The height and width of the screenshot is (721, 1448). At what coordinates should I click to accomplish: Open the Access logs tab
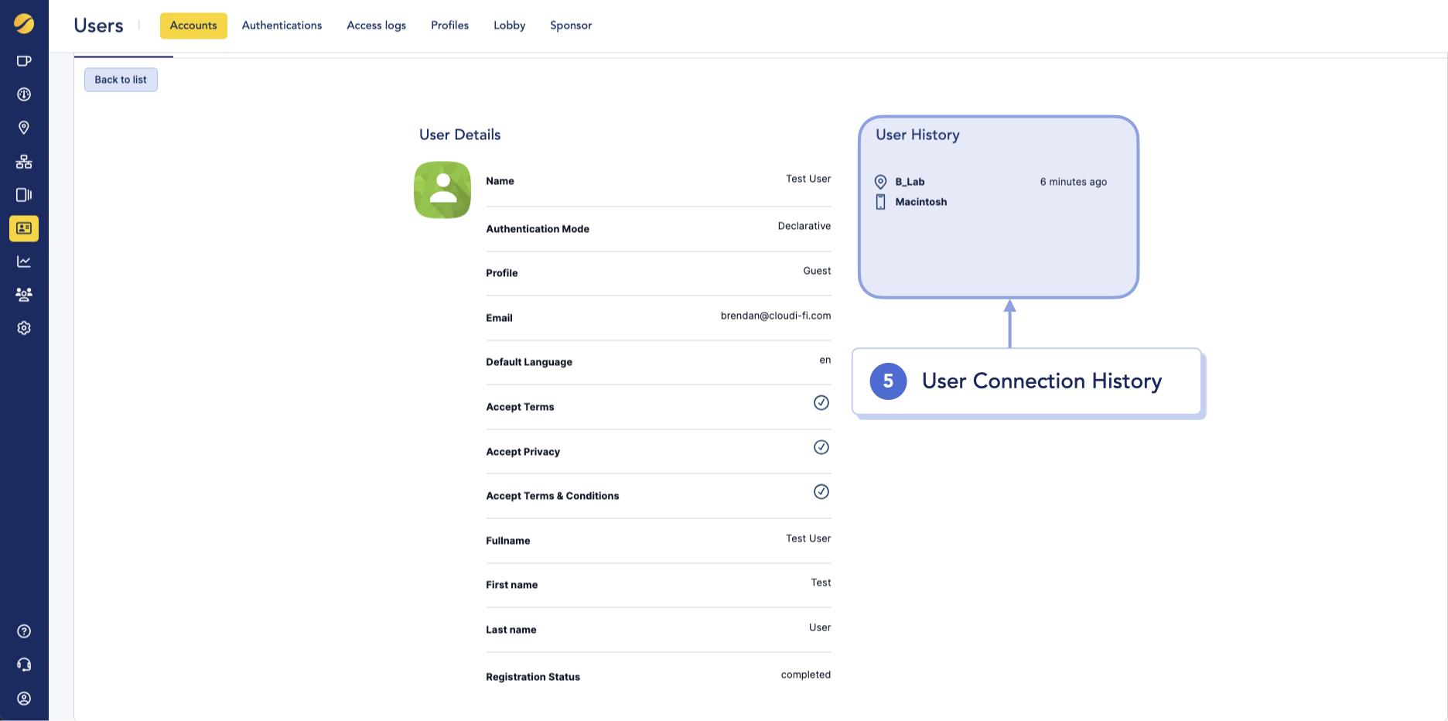click(x=376, y=26)
